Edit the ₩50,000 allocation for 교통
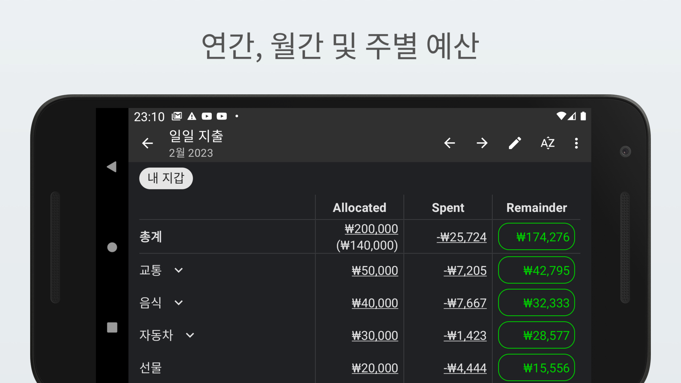 [375, 271]
